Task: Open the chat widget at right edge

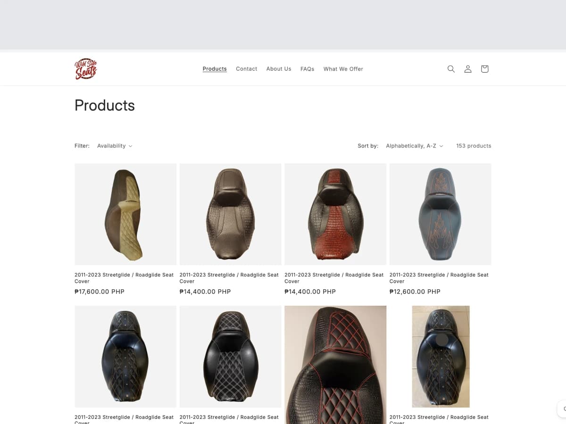Action: click(562, 408)
